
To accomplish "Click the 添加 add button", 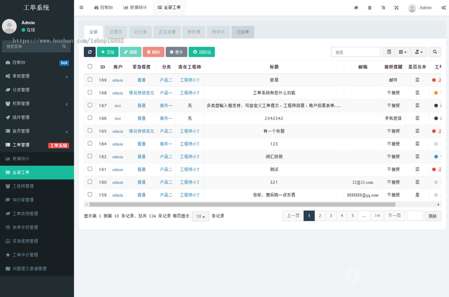I will tap(107, 52).
